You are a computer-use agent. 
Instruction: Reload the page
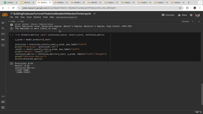(x=13, y=8)
